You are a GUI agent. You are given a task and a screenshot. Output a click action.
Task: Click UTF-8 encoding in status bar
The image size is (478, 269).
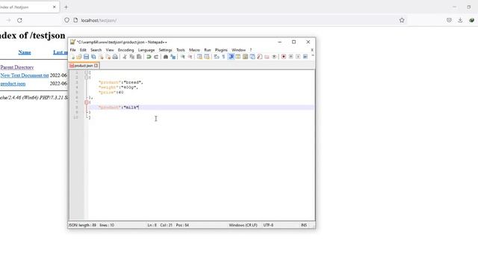[x=268, y=225]
